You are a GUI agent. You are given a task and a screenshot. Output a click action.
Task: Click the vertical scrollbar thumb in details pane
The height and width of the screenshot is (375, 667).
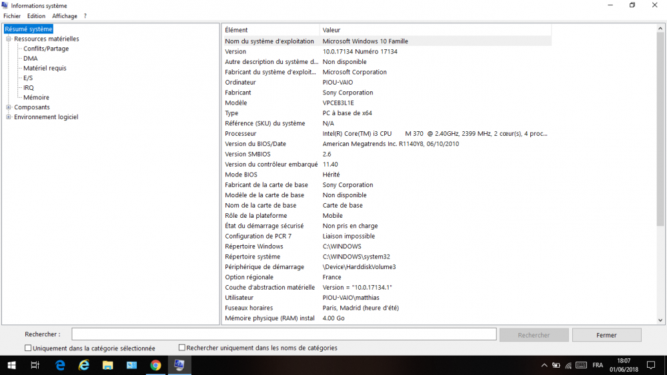660,129
